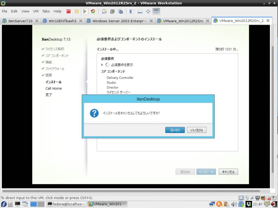Viewport: 278px width, 208px height.
Task: Click ライセンス サーバー in component list
Action: [118, 92]
